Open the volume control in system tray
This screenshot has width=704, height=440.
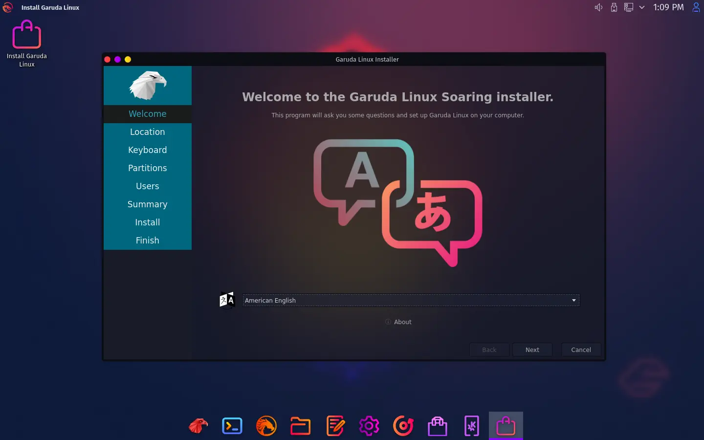[x=598, y=7]
